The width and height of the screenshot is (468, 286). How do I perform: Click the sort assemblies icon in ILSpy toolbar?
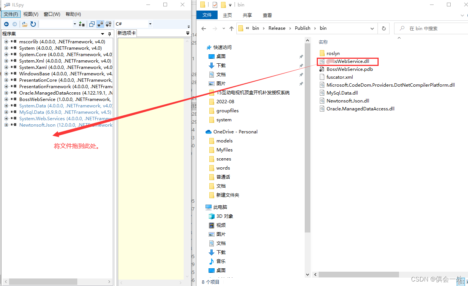point(82,24)
